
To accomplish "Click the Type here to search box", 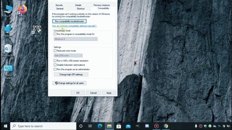I will [x=43, y=126].
